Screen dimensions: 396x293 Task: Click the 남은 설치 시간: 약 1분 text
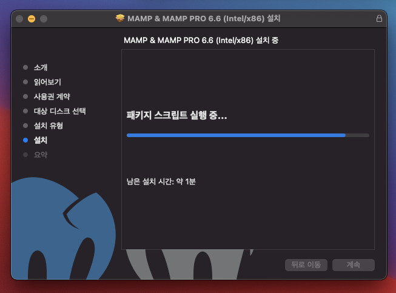click(161, 181)
